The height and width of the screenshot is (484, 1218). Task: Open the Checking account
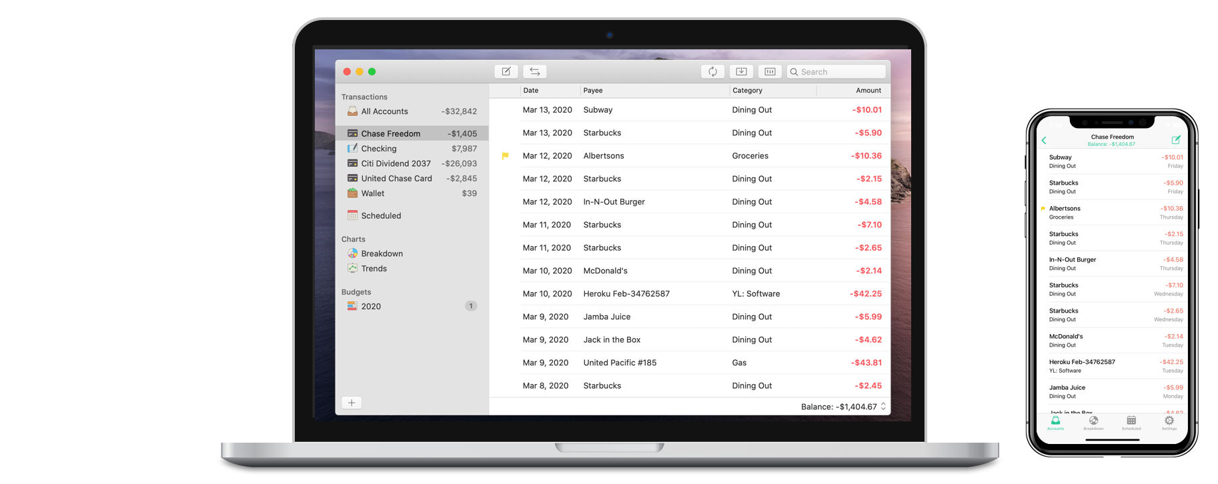click(x=412, y=149)
